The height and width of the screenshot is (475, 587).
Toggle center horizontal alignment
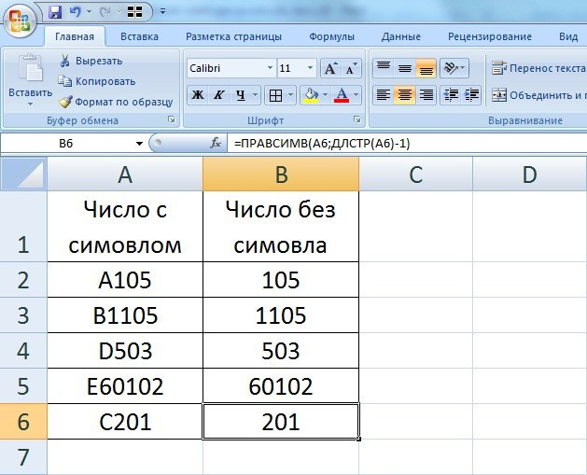[405, 95]
